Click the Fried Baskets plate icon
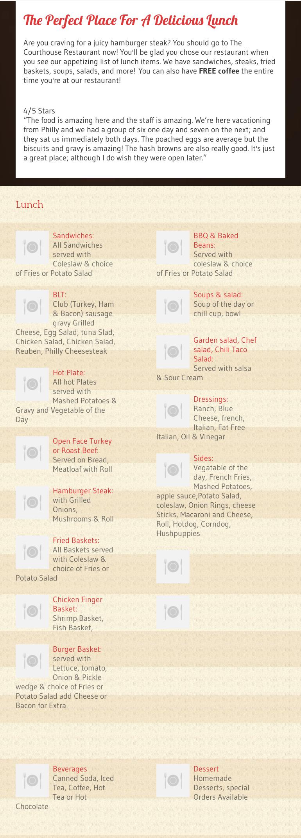Viewport: 301px width, 838px height. click(x=32, y=552)
